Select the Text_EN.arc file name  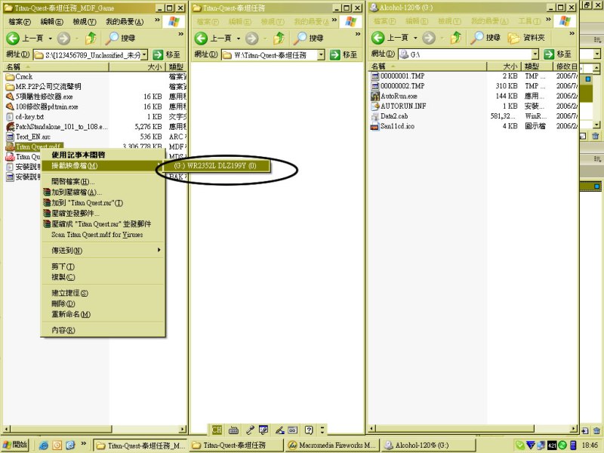pos(33,137)
